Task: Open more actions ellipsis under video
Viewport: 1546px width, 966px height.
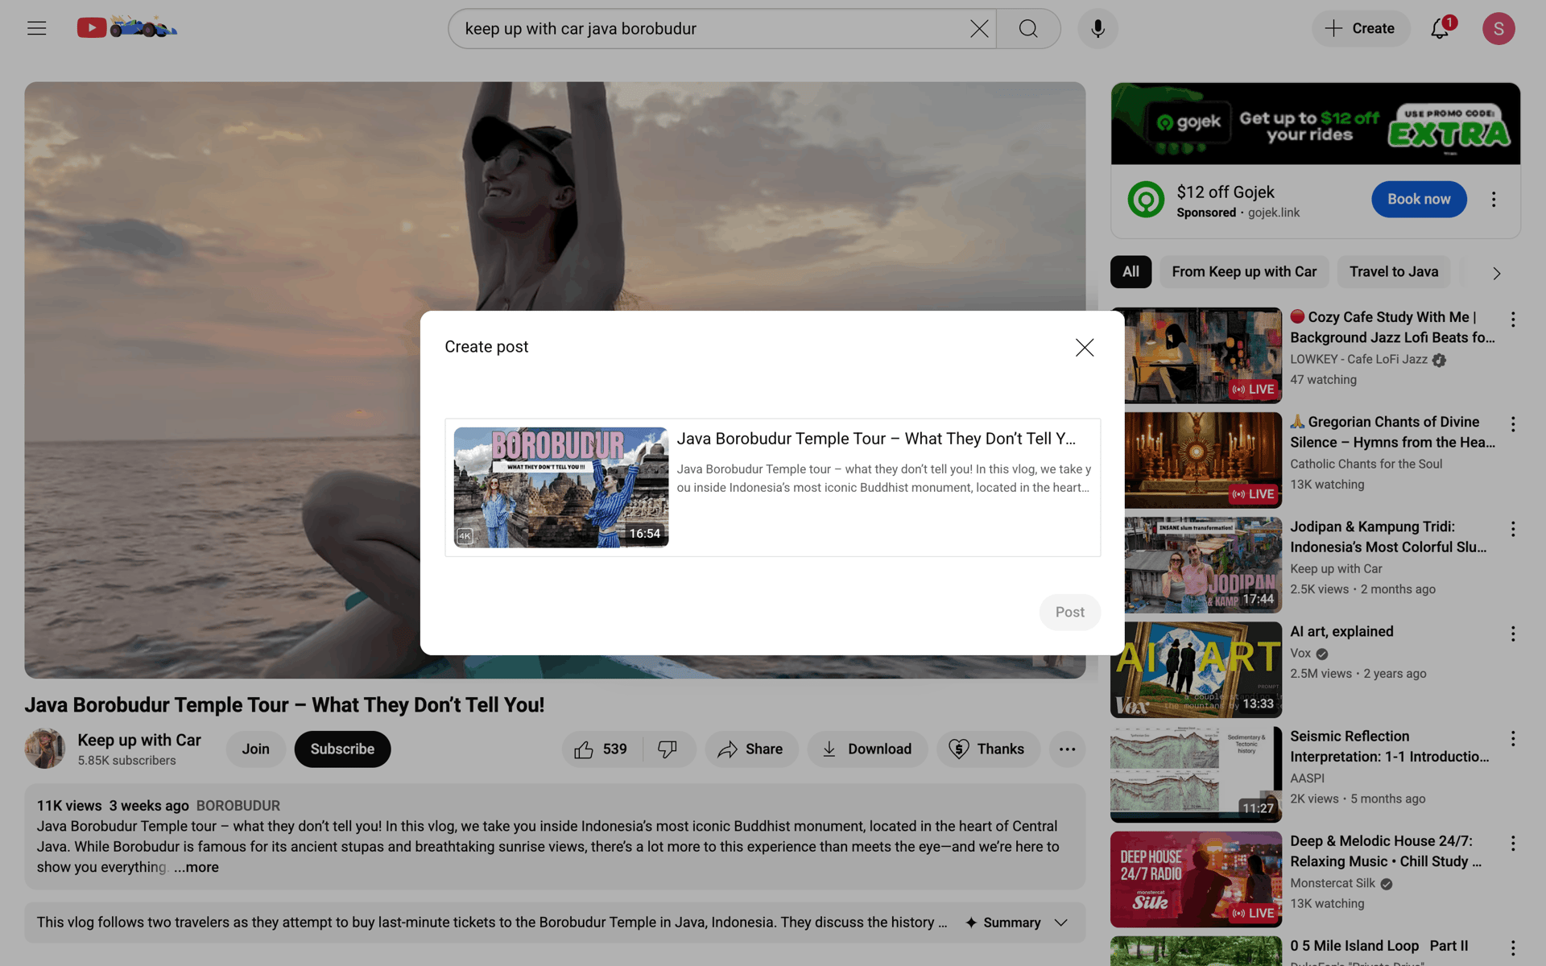Action: 1067,749
